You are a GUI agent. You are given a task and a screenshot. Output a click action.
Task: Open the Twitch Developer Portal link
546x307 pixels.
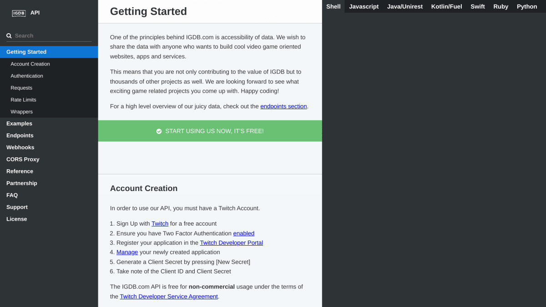[x=232, y=243]
